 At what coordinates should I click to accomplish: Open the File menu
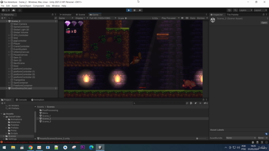(x=3, y=6)
